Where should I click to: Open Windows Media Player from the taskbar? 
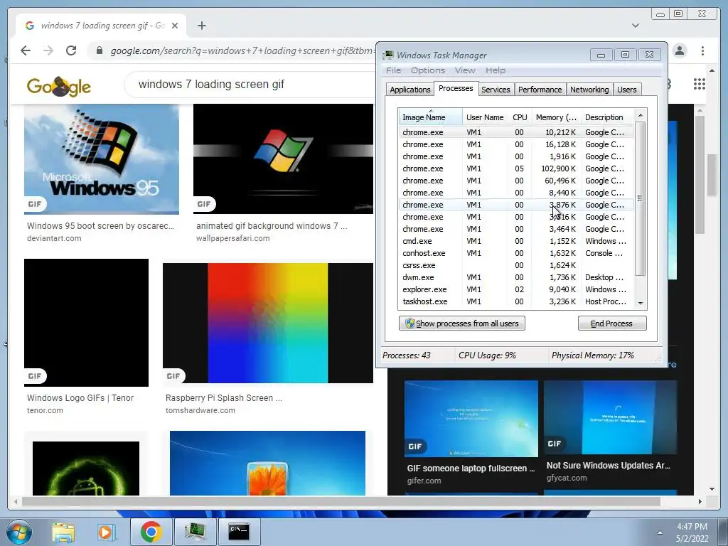click(x=106, y=532)
